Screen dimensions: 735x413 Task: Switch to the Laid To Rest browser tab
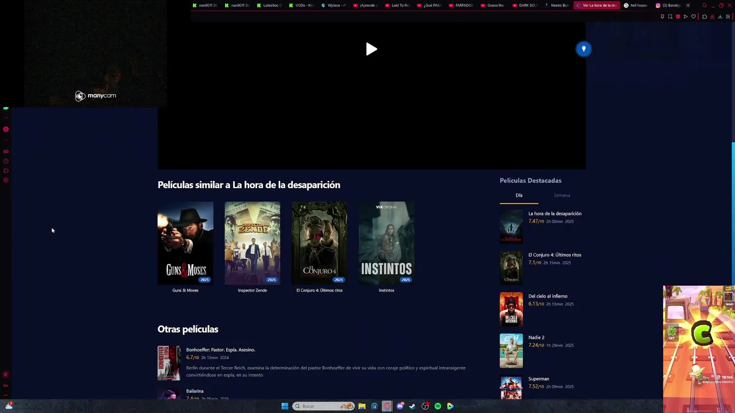point(397,5)
